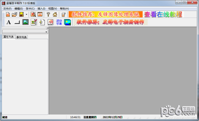Click the application icon in title bar
The image size is (199, 121).
(4, 3)
